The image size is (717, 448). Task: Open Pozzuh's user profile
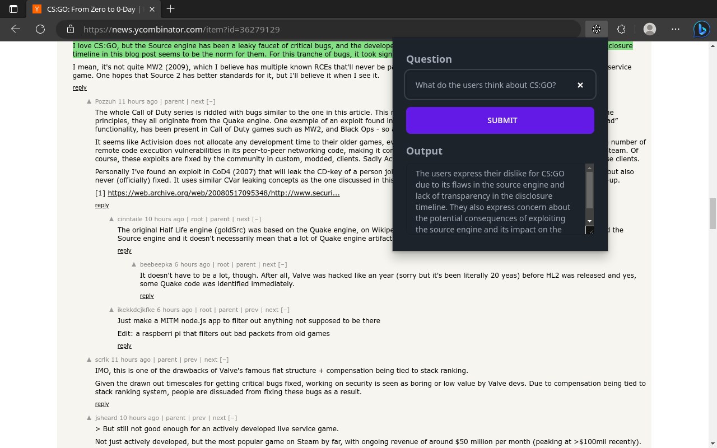pyautogui.click(x=105, y=101)
